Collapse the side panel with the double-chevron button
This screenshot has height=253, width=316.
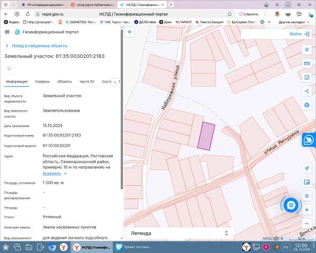(x=130, y=32)
